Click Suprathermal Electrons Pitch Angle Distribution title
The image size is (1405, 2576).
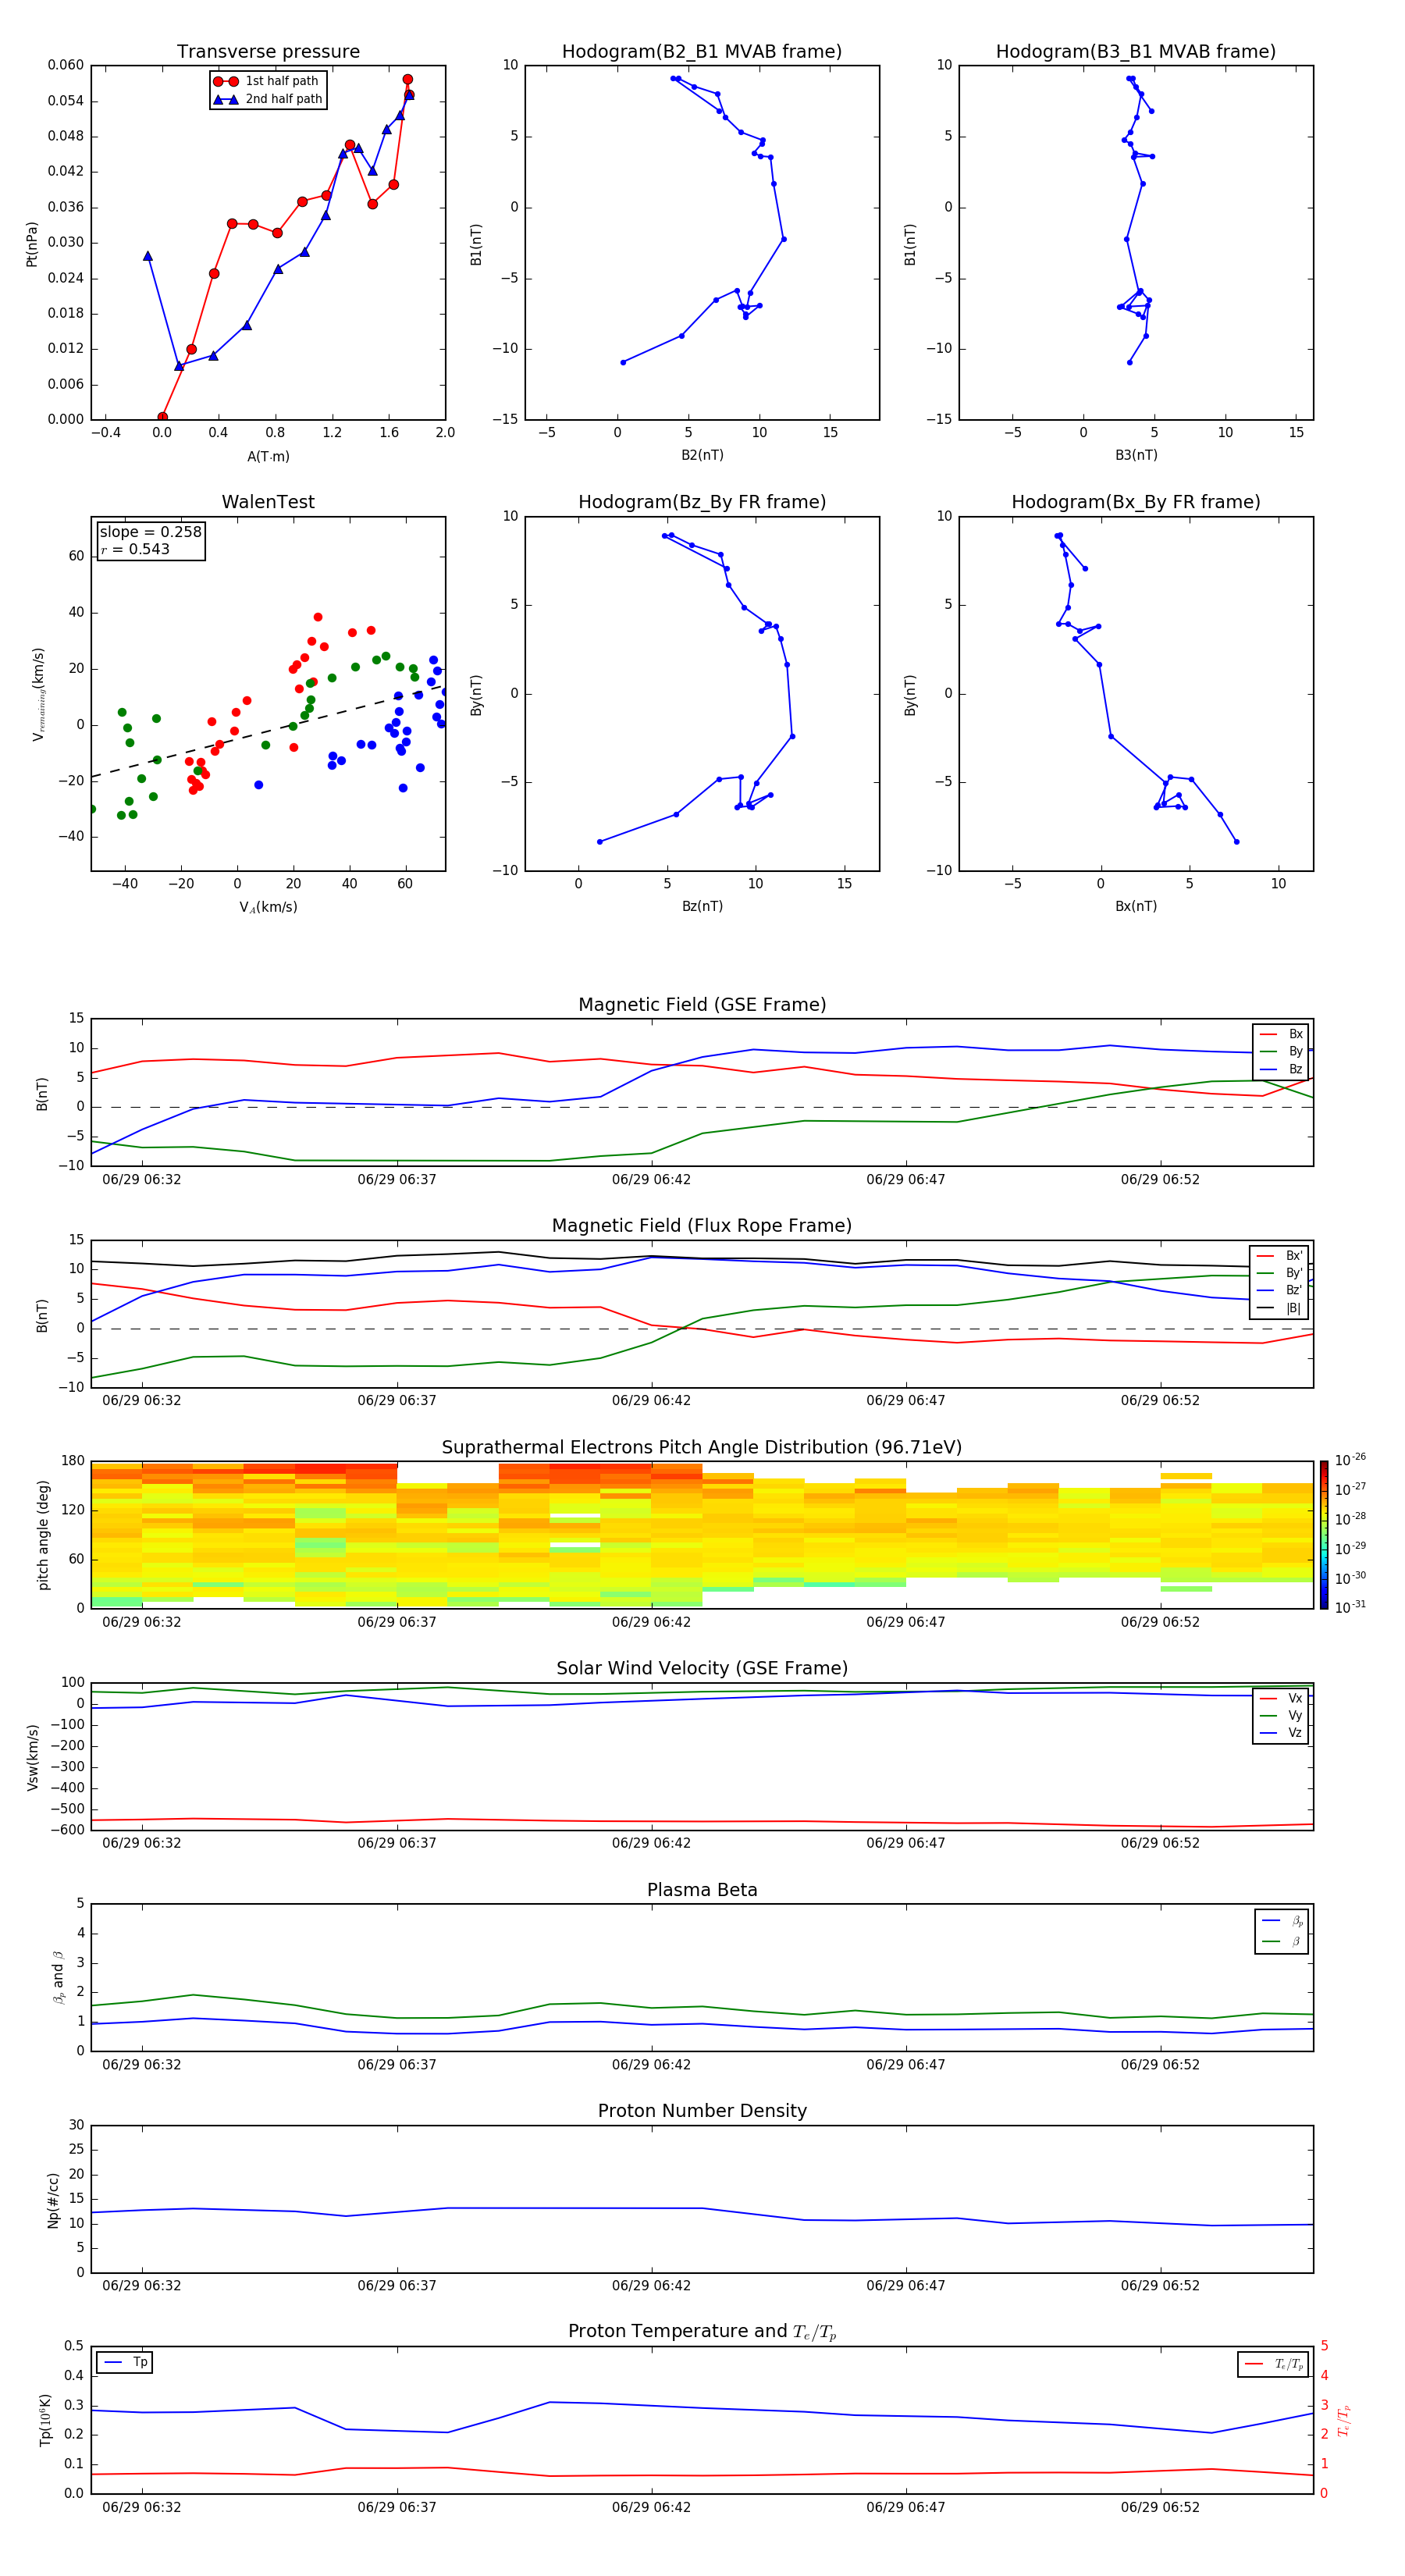[x=702, y=1448]
